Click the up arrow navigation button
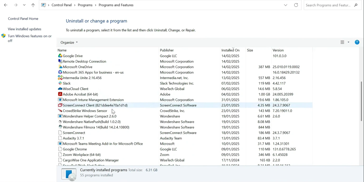The image size is (364, 182). click(x=33, y=5)
